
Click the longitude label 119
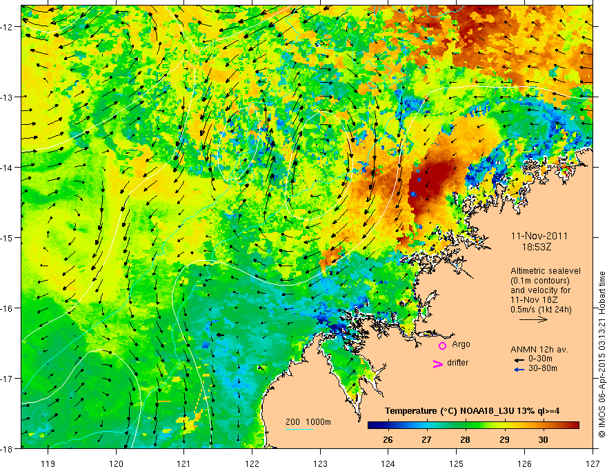[48, 464]
